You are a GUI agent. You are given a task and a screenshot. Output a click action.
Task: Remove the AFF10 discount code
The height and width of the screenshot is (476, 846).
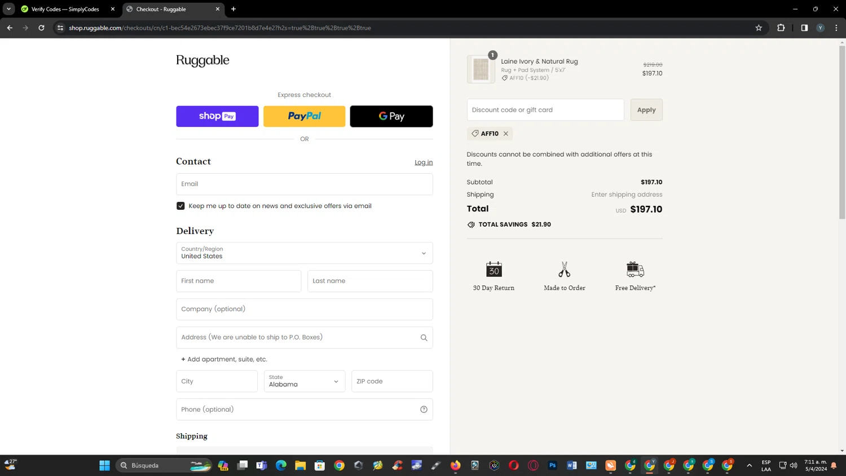506,134
